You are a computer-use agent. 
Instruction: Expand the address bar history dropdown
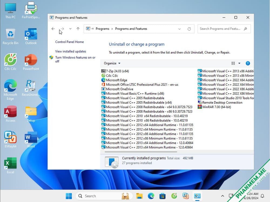180,29
